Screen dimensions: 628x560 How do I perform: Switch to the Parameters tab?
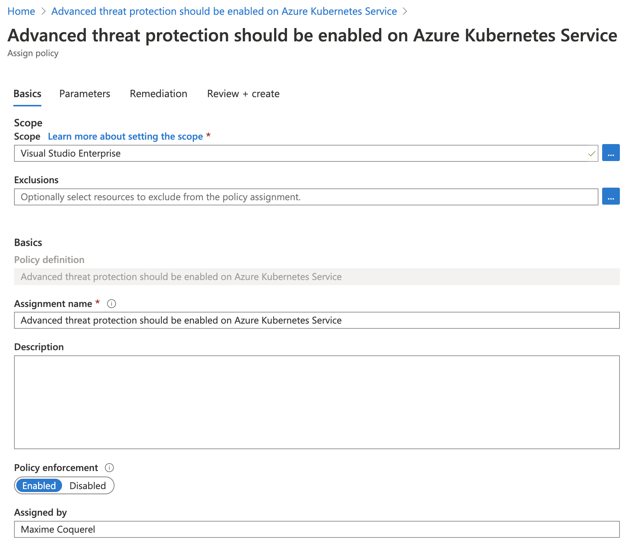(85, 93)
